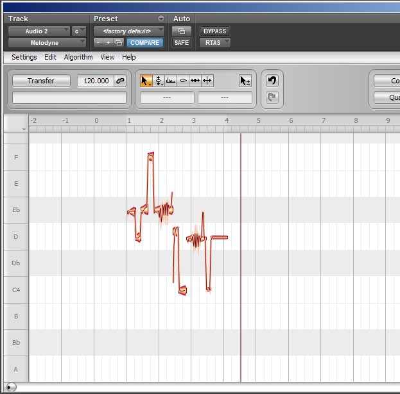Select the amplitude tool
The height and width of the screenshot is (394, 400).
[183, 81]
